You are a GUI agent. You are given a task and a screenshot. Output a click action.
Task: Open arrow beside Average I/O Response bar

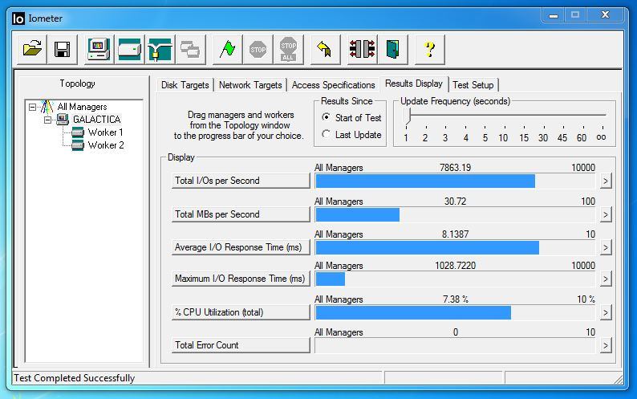tap(606, 247)
